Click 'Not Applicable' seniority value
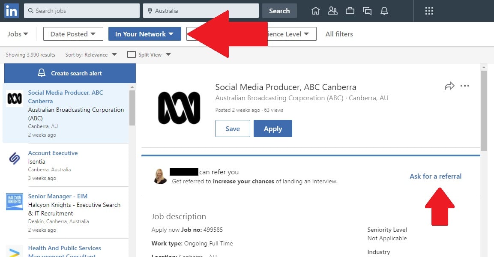The height and width of the screenshot is (257, 494). coord(387,239)
